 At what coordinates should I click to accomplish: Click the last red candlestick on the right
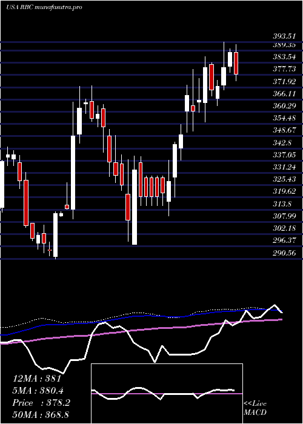[236, 63]
